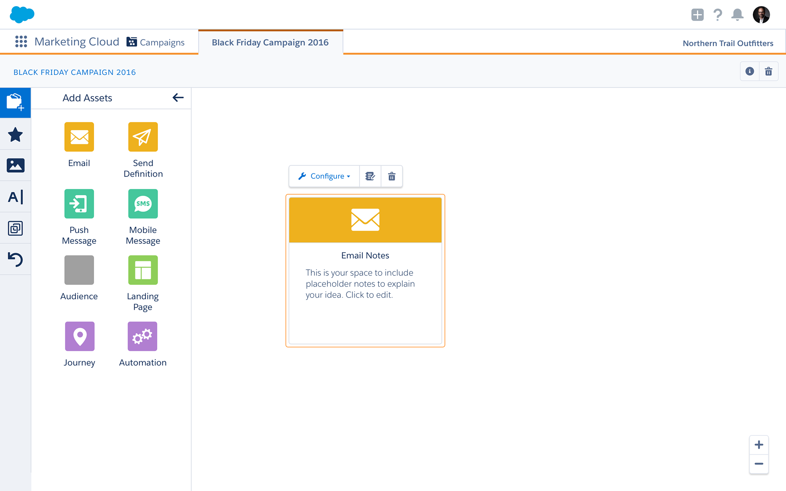Zoom out of the canvas with the minus button

[759, 464]
